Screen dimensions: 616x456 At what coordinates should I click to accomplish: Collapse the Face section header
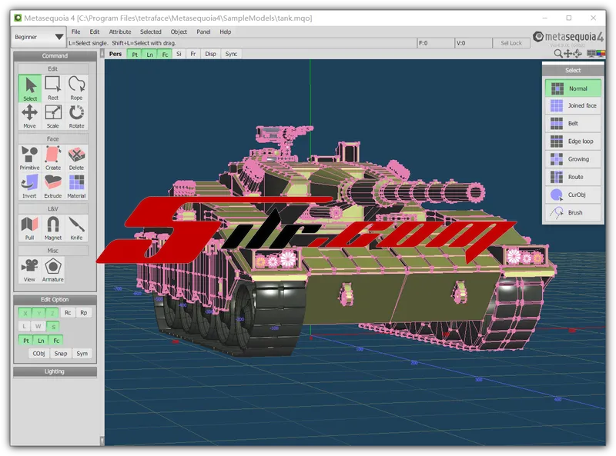[x=53, y=139]
